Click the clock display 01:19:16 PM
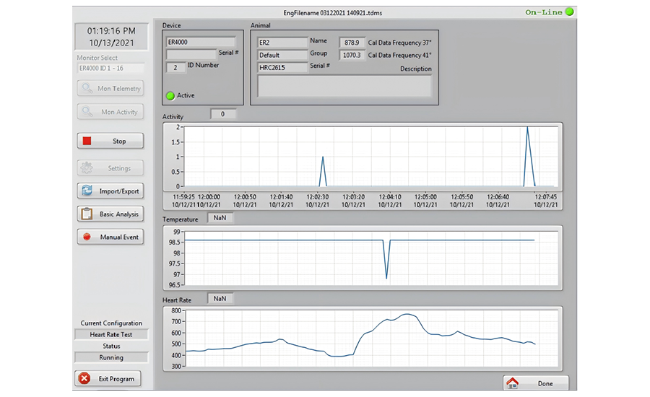 click(111, 31)
